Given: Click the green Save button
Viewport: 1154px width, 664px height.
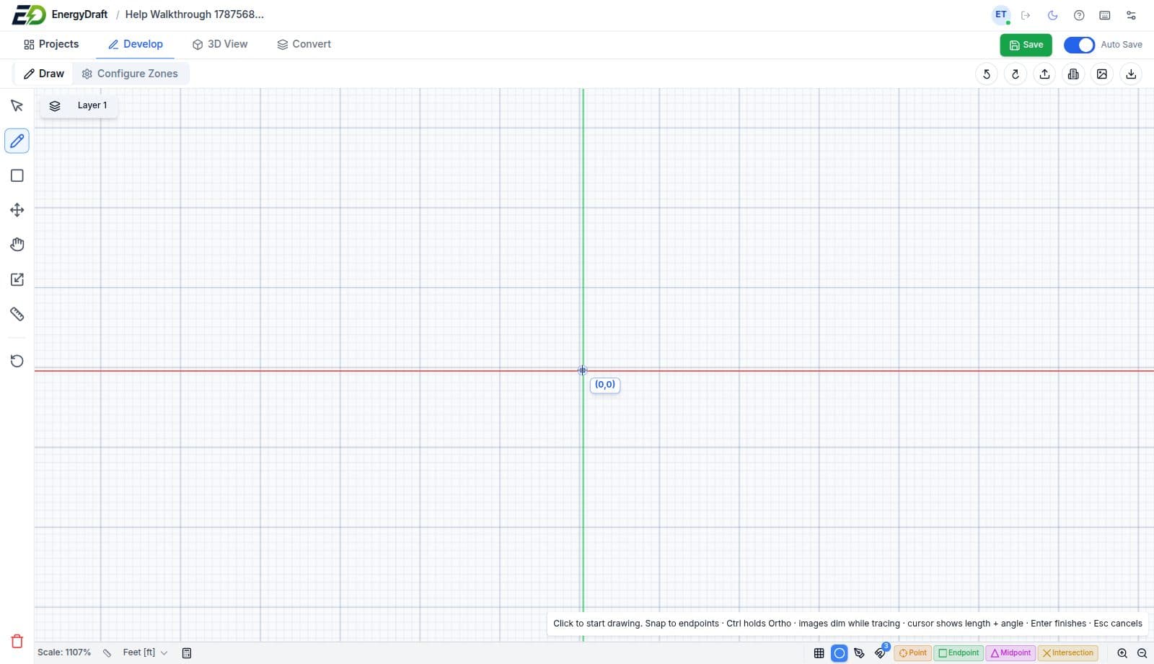Looking at the screenshot, I should (1026, 45).
